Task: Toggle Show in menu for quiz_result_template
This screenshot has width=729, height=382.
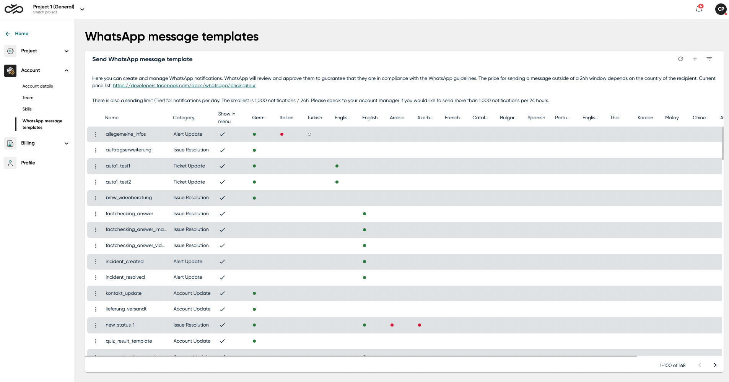Action: (222, 341)
